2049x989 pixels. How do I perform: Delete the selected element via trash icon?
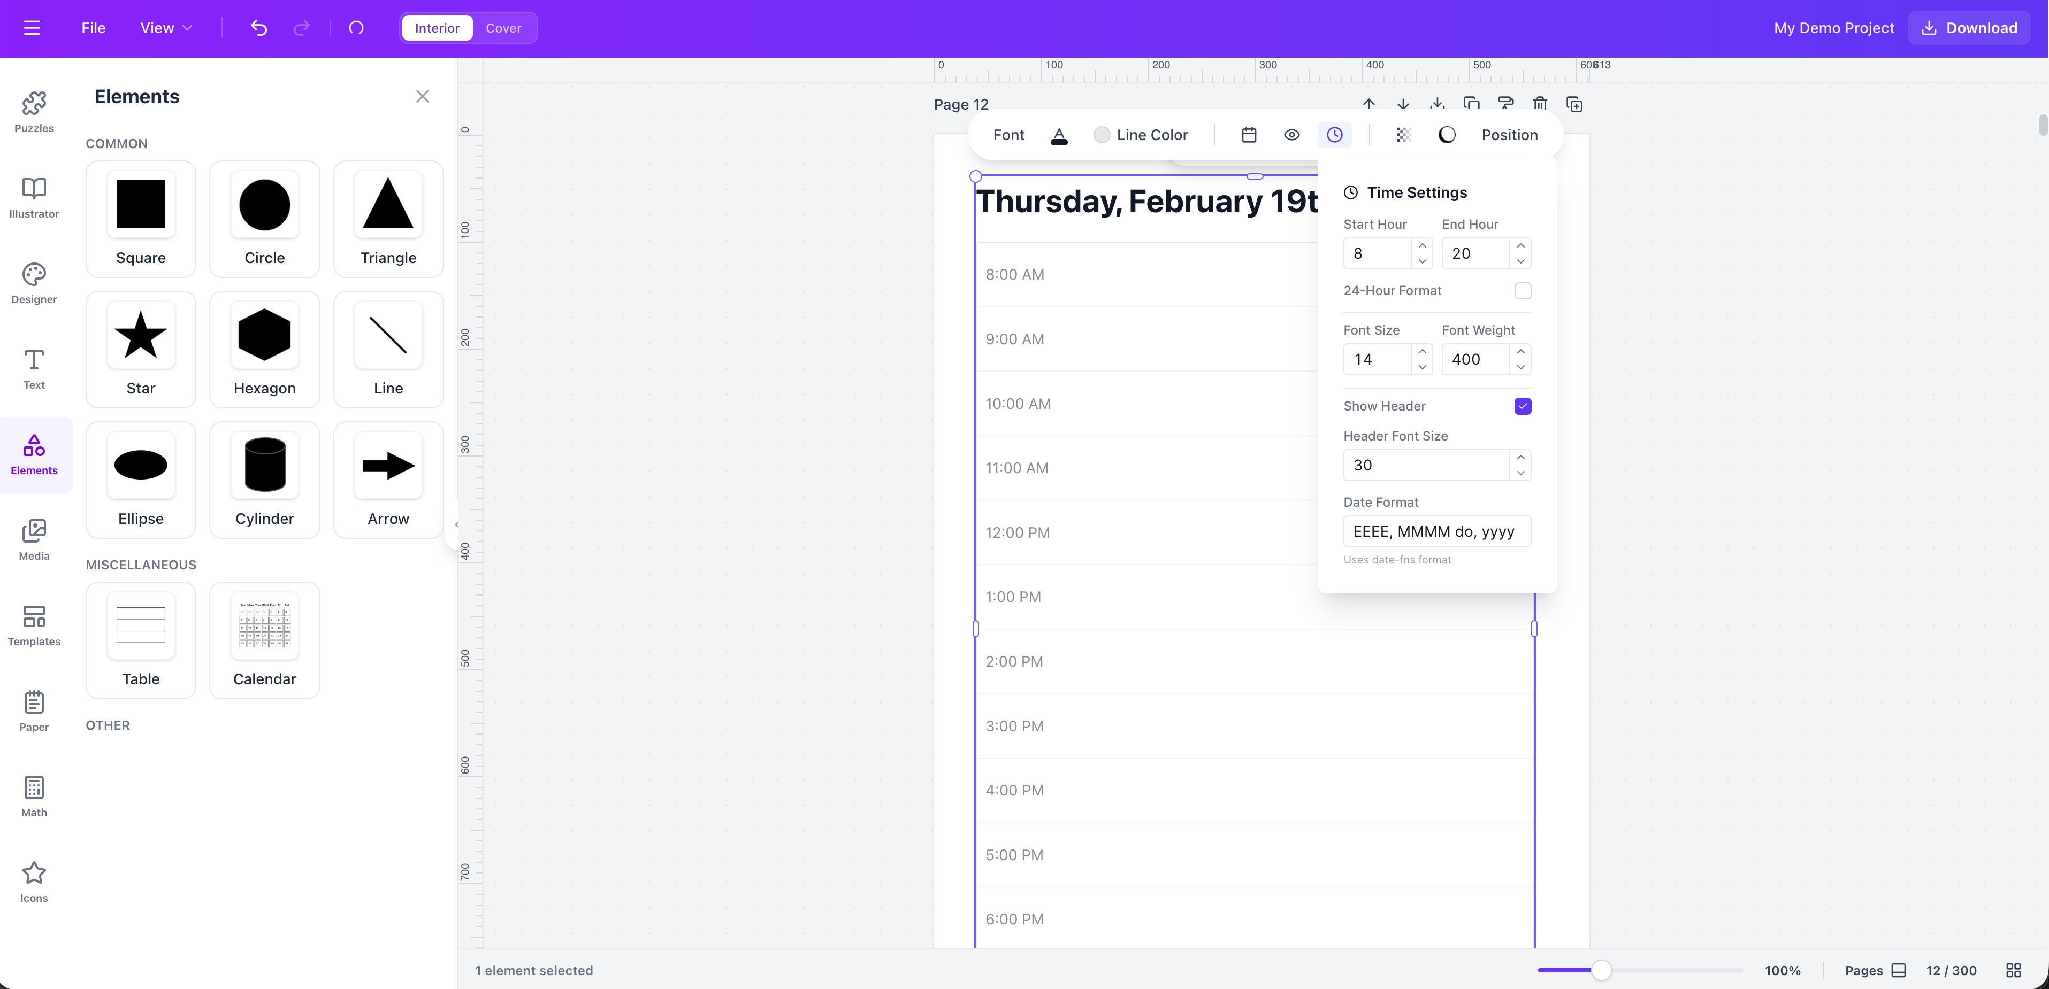(x=1540, y=104)
